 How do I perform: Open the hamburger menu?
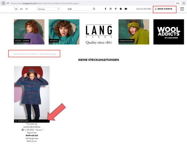coord(182,9)
